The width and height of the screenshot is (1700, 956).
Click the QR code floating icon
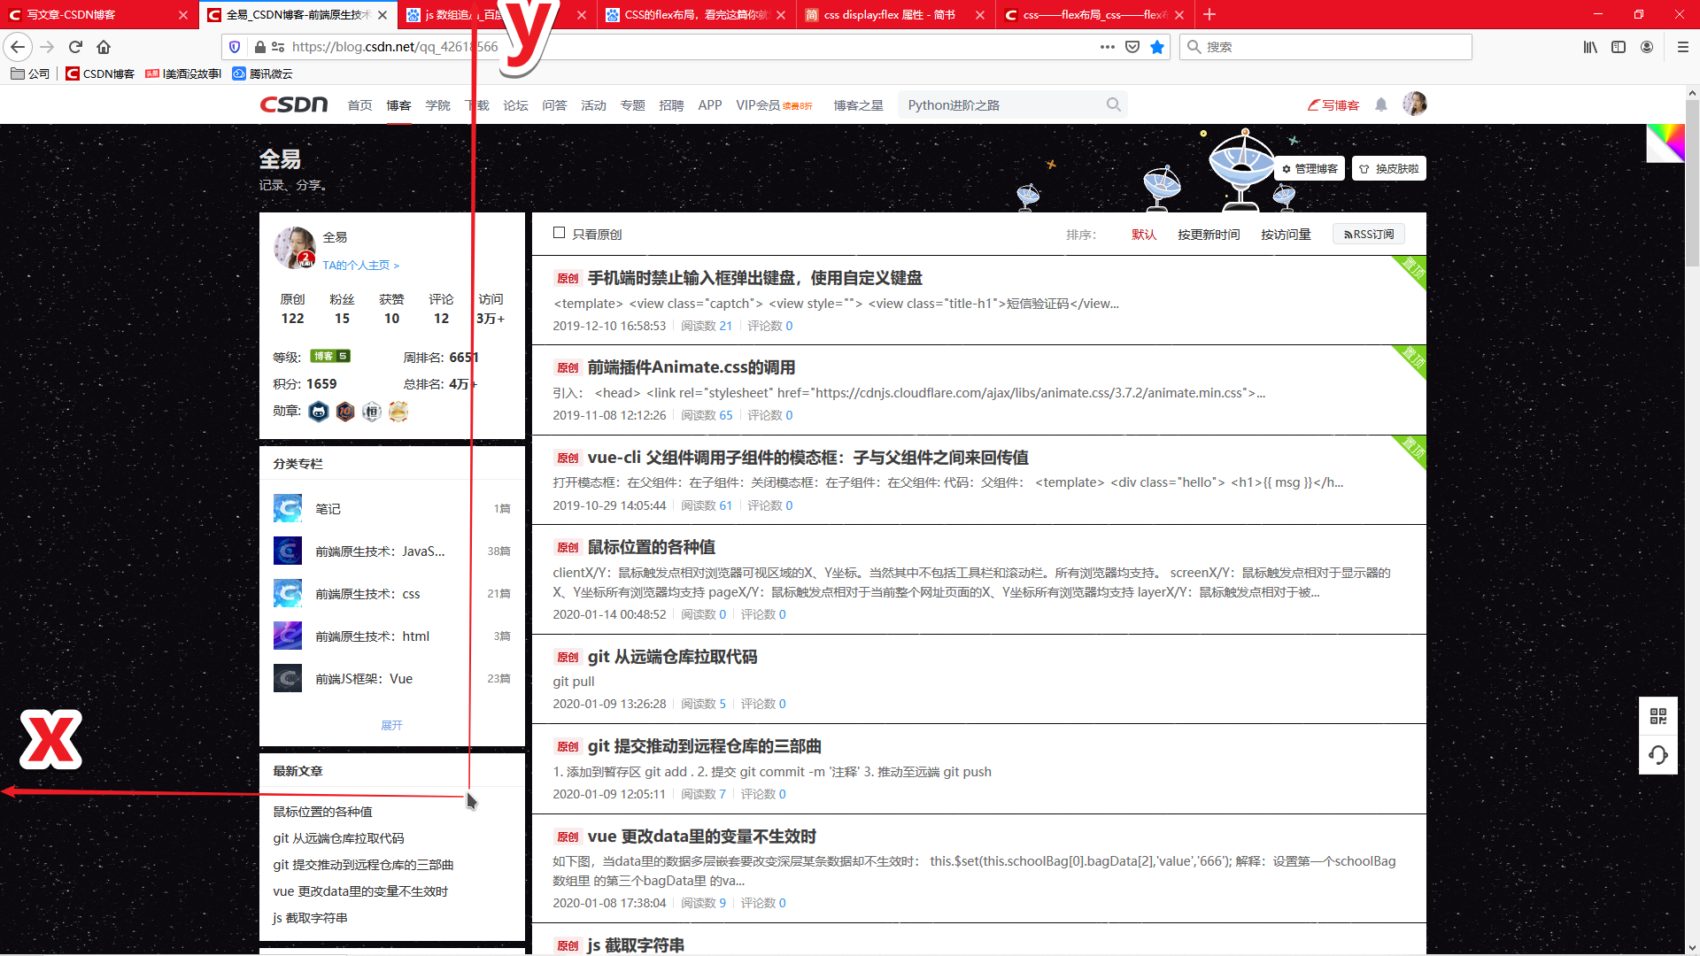1658,716
